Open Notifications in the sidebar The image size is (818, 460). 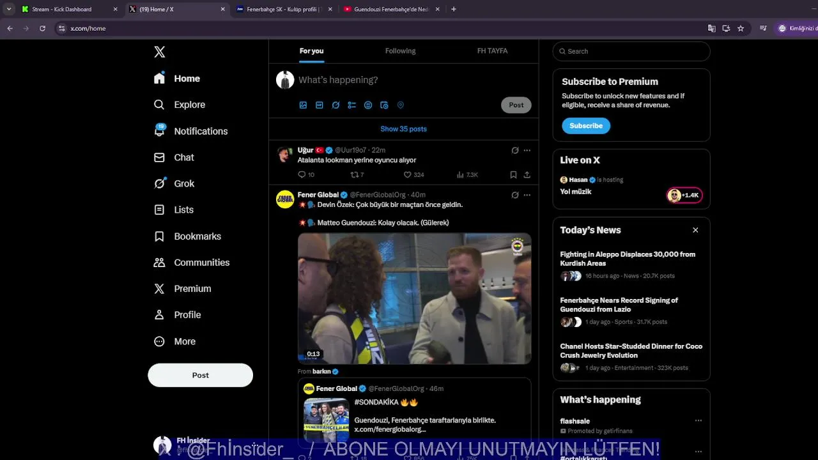[190, 131]
